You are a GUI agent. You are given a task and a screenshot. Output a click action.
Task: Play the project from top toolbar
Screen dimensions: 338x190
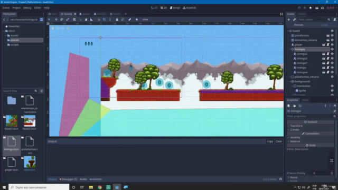[299, 8]
